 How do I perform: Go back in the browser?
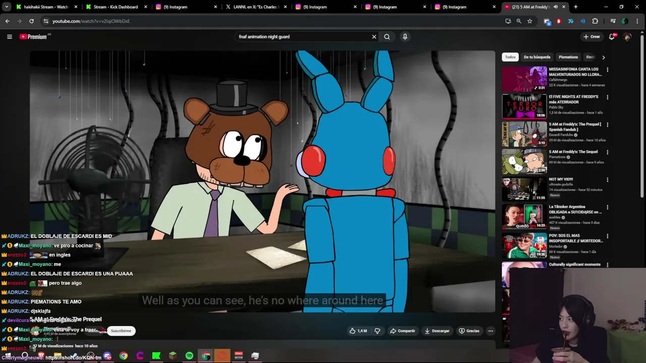pos(7,21)
